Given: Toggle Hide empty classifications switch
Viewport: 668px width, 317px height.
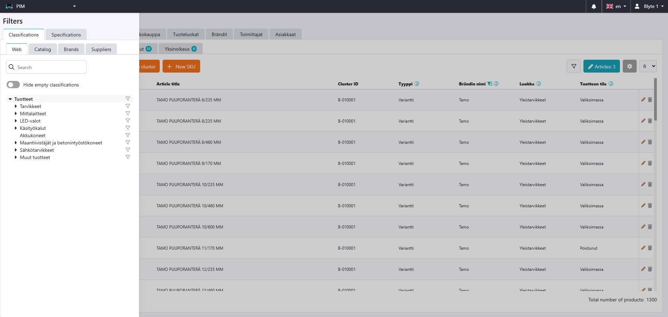Looking at the screenshot, I should click(x=13, y=85).
